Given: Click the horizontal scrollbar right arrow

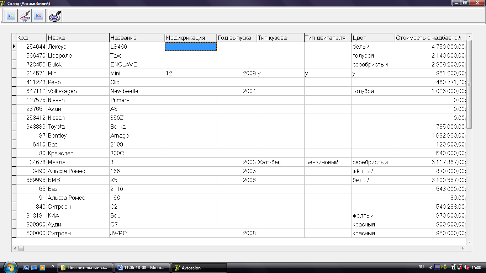Looking at the screenshot, I should [463, 248].
